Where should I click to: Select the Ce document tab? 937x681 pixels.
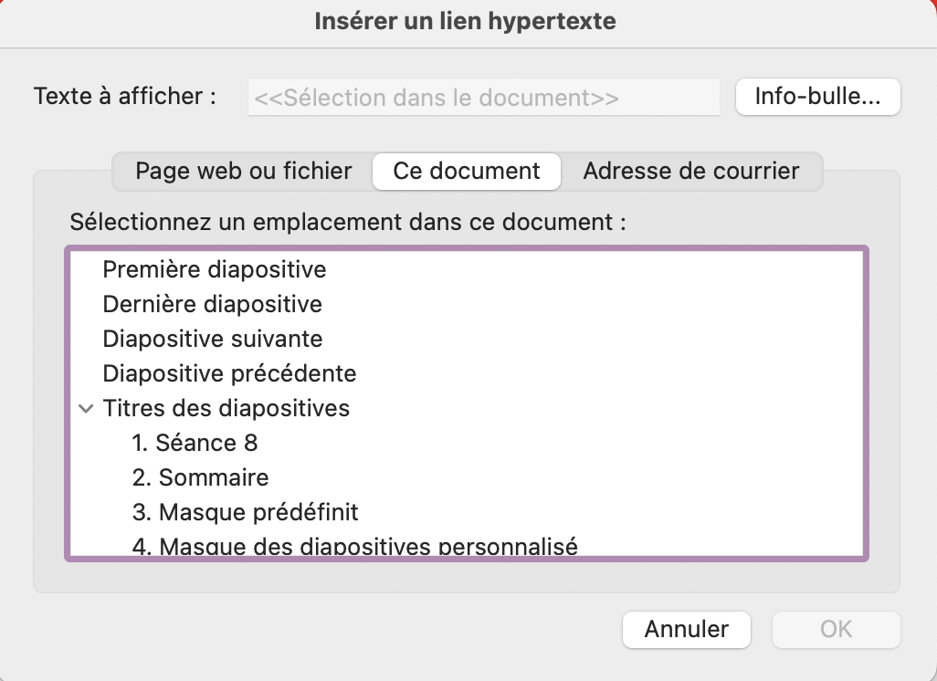point(467,172)
